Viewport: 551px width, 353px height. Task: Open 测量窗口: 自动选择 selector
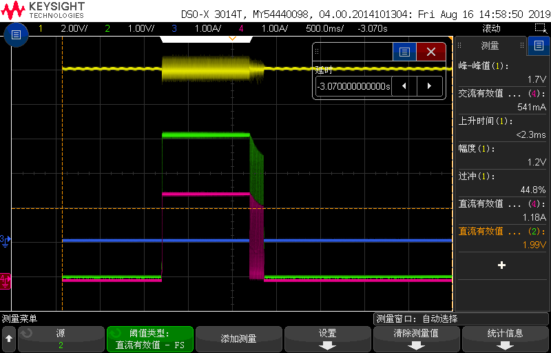[x=461, y=319]
